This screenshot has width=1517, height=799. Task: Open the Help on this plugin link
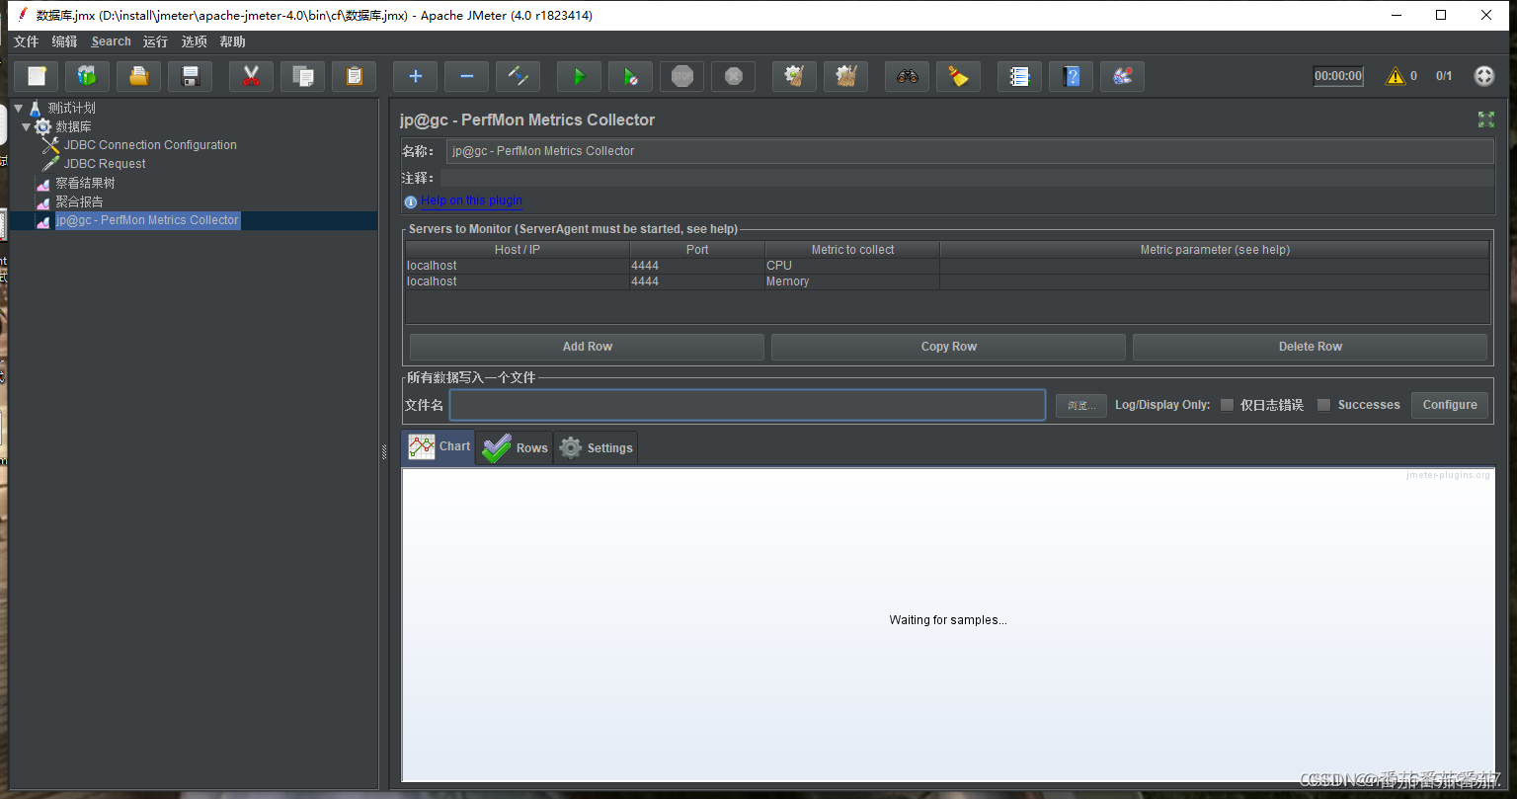coord(471,200)
